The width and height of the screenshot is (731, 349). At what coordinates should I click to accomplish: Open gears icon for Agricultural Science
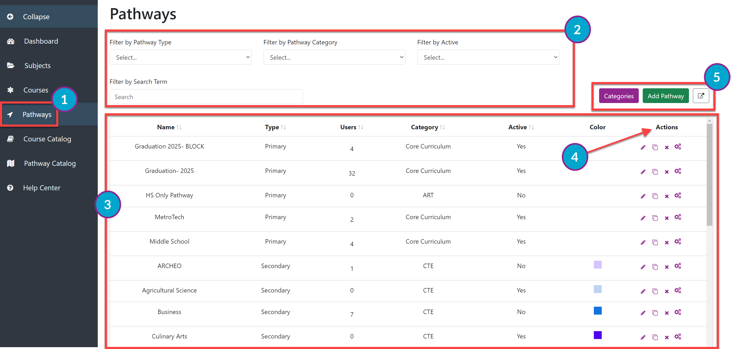click(678, 291)
